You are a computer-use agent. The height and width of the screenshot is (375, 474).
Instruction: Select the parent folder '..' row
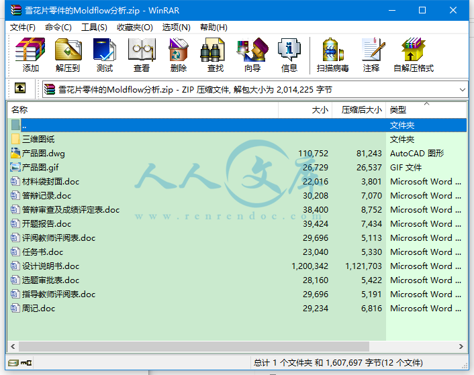pos(237,125)
